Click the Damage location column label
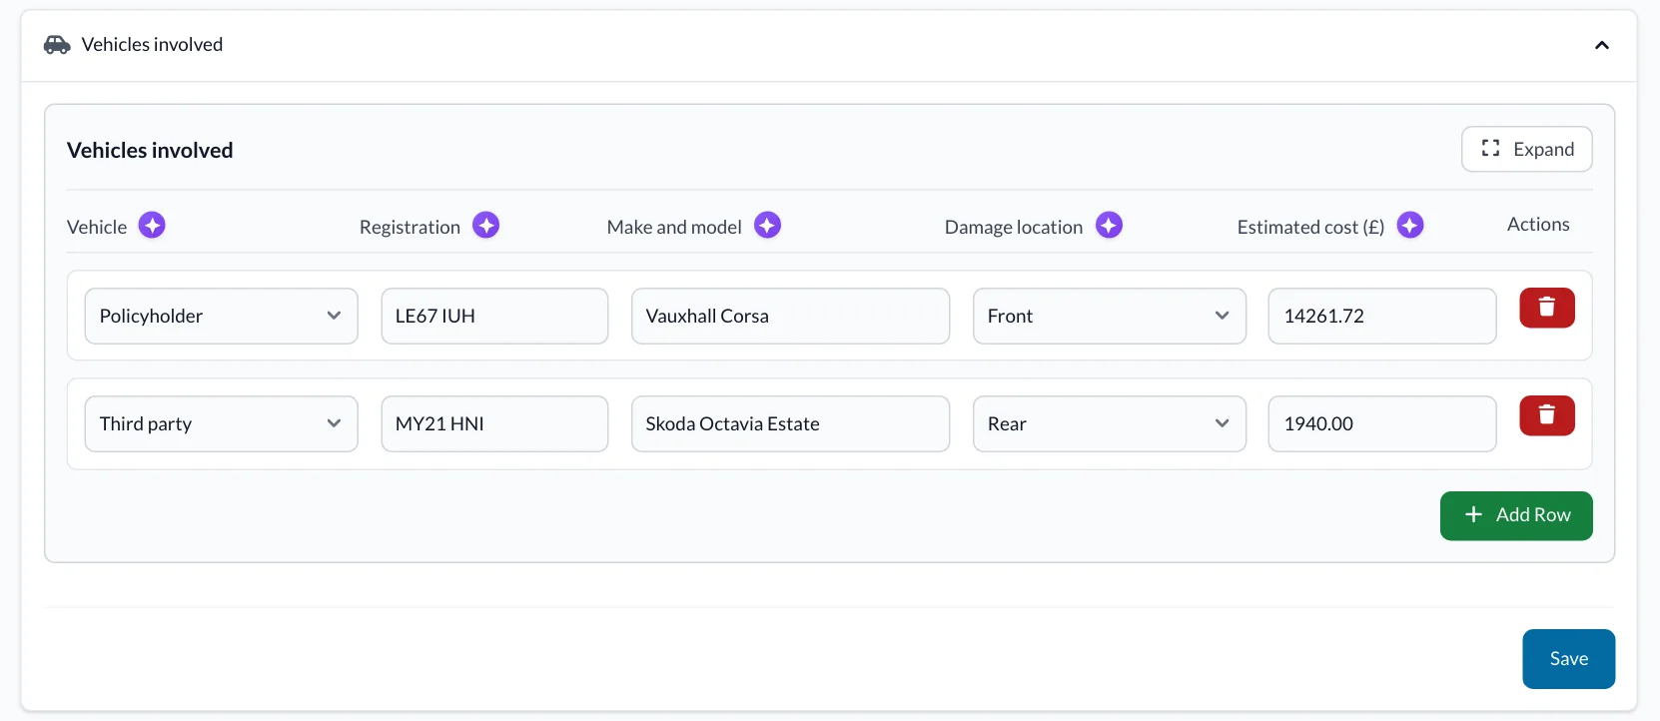1660x721 pixels. pyautogui.click(x=1014, y=227)
